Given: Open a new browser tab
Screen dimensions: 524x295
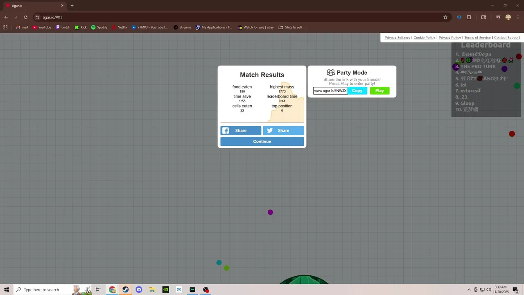Looking at the screenshot, I should 72,6.
